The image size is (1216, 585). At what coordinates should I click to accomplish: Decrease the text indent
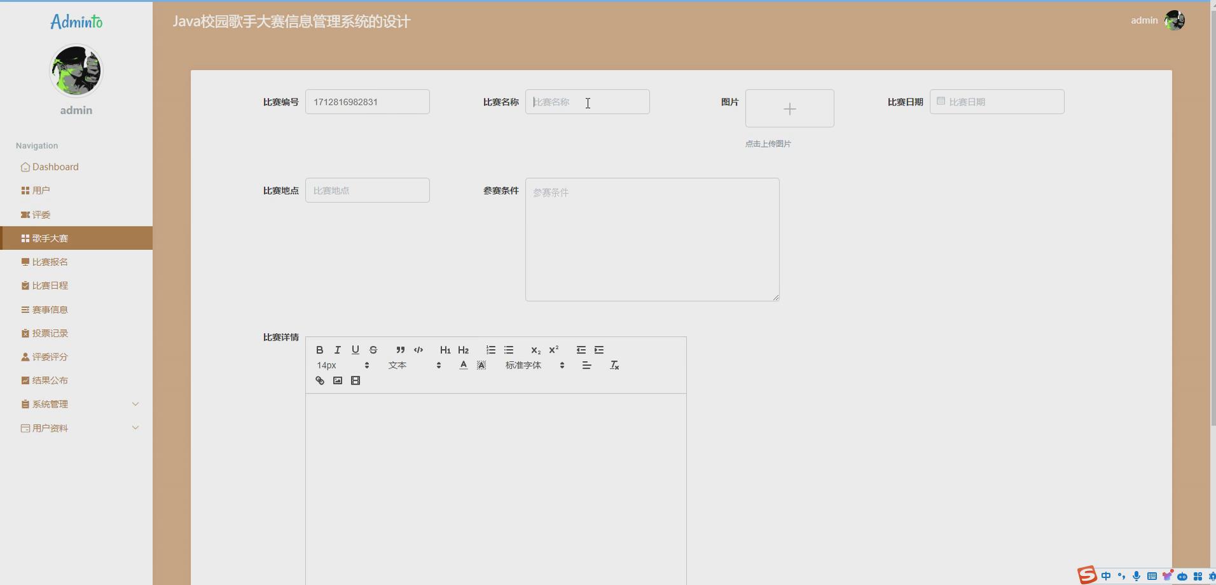(x=581, y=350)
